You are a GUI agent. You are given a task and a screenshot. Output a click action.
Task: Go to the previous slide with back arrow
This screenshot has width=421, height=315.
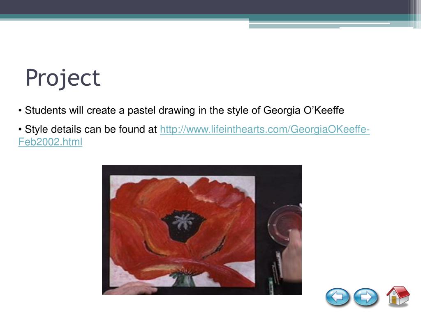(337, 297)
